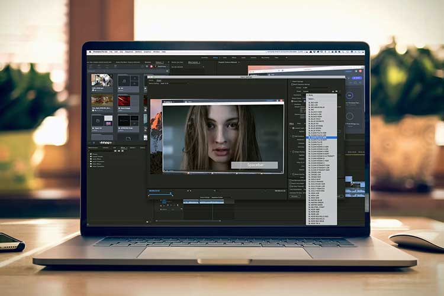Click the Select... entry in the preset list
Viewport: 444px width, 296px height.
point(313,98)
